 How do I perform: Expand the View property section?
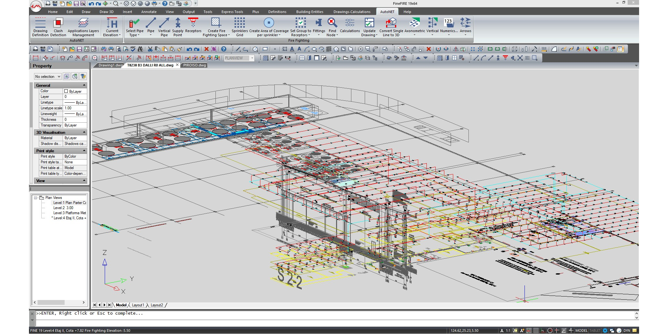click(x=84, y=181)
